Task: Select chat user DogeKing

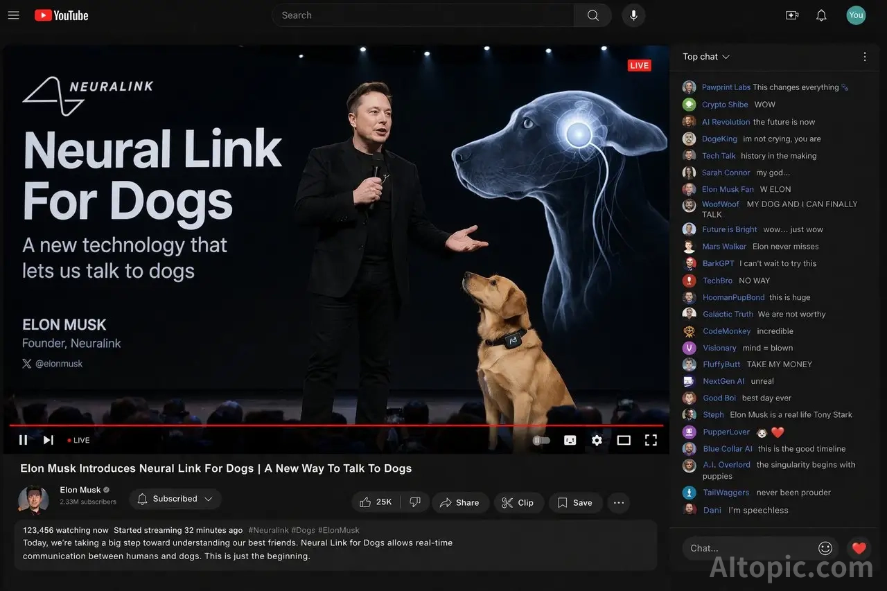Action: (x=719, y=139)
